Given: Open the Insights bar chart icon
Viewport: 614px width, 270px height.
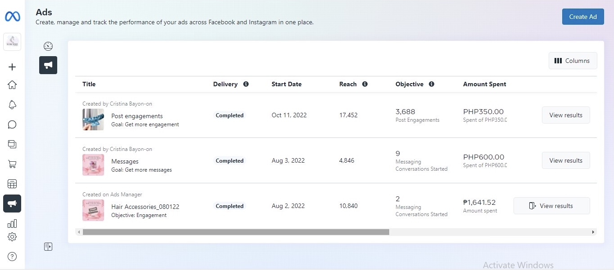Looking at the screenshot, I should [x=12, y=223].
